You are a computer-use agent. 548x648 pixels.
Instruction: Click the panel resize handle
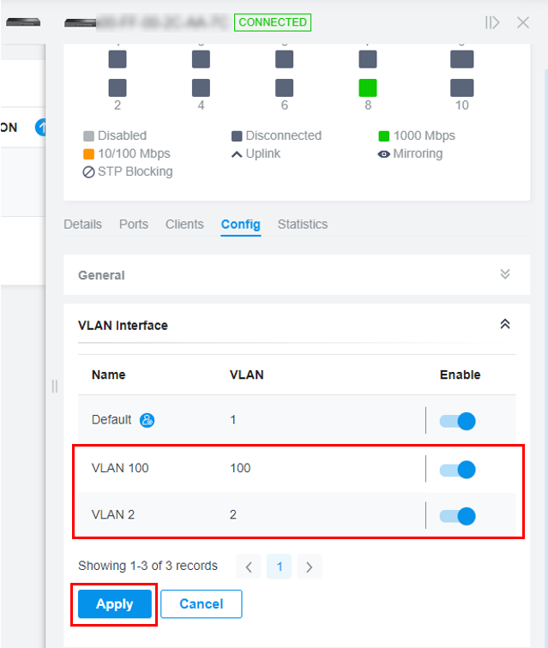(55, 387)
